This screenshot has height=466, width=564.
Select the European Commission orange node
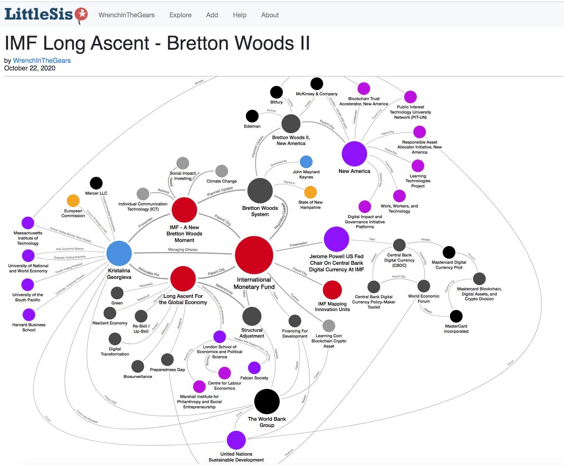[73, 201]
